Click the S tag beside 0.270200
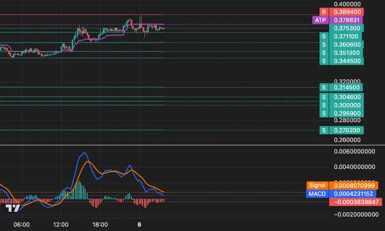 [324, 130]
